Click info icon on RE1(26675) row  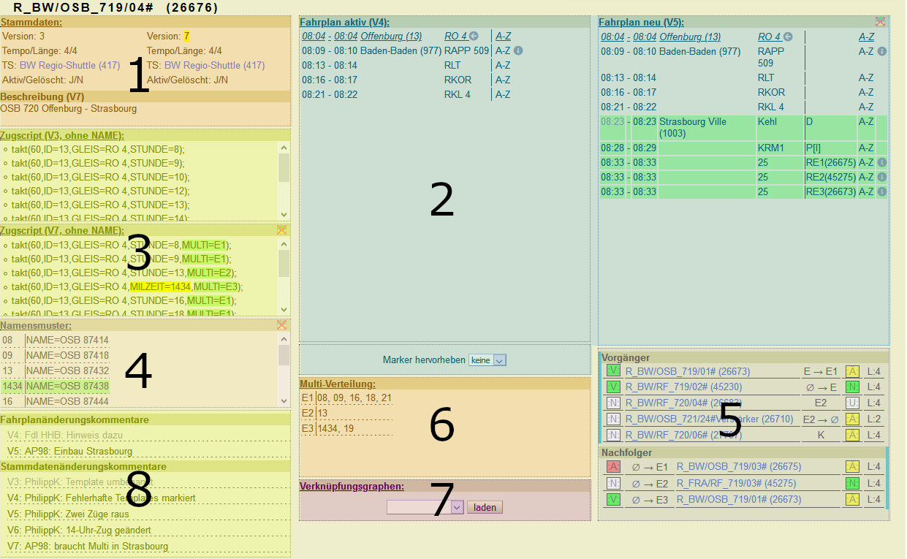point(881,163)
